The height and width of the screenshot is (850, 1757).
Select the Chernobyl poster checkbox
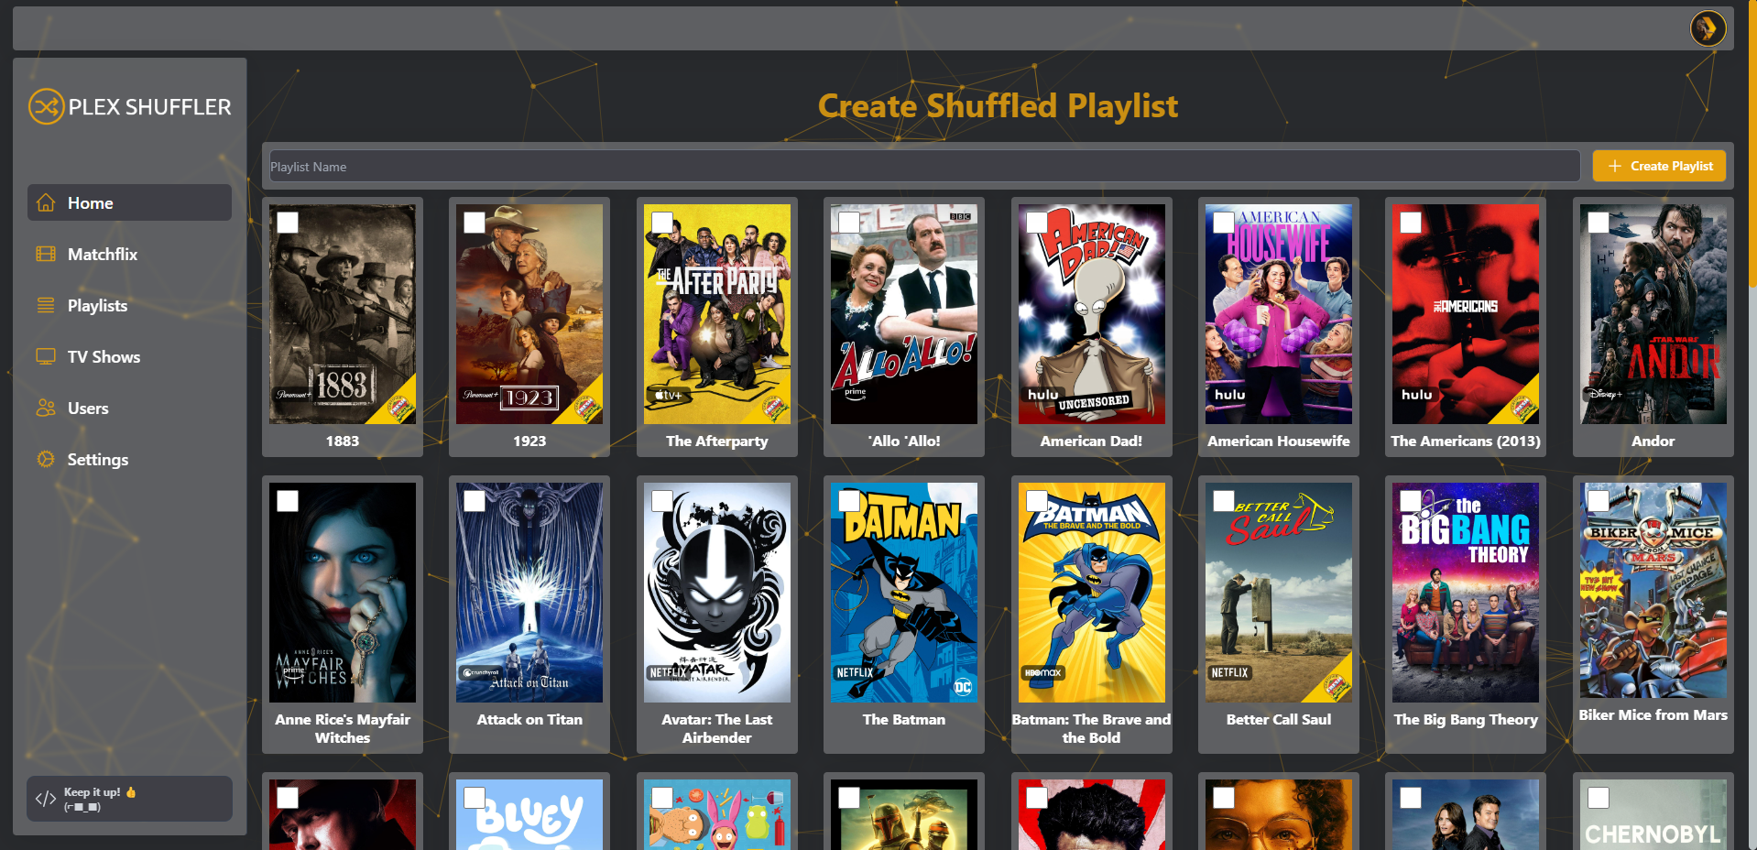coord(1599,798)
